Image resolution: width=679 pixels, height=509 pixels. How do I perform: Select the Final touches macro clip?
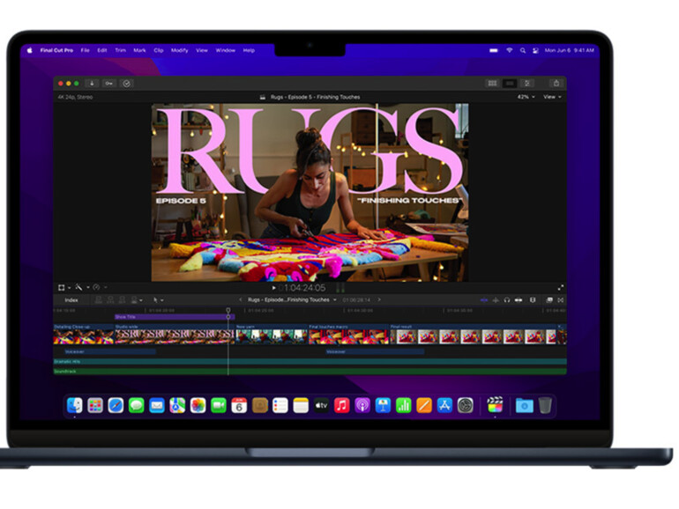[x=348, y=335]
